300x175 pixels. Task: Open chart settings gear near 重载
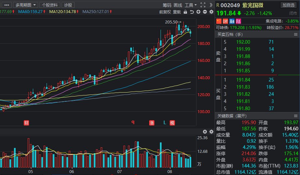click(x=211, y=12)
